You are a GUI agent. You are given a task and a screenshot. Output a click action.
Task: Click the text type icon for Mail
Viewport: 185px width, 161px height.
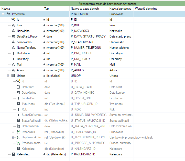[13, 65]
